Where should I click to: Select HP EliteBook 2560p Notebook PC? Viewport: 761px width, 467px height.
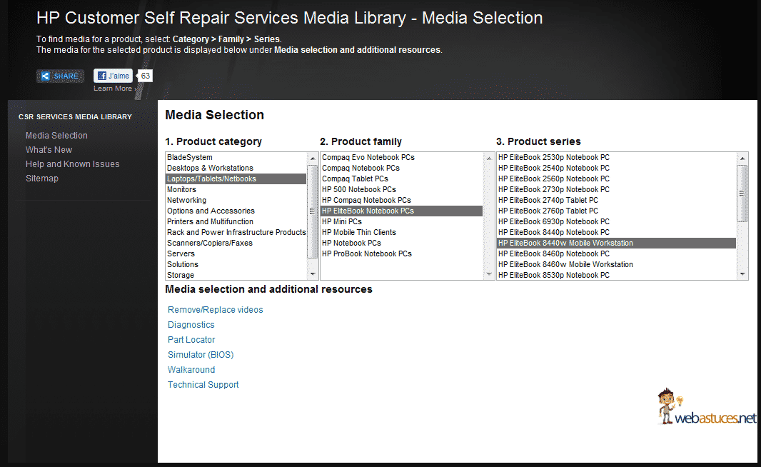[x=616, y=179]
